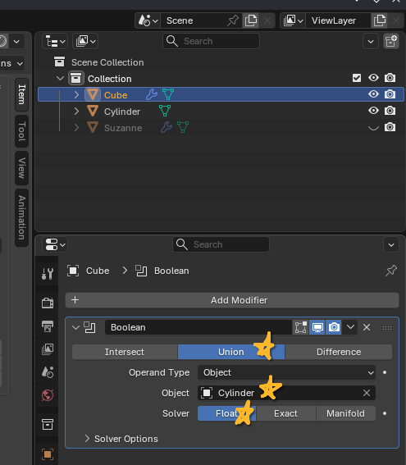406x465 pixels.
Task: Click the new collection icon in the outliner
Action: 391,41
